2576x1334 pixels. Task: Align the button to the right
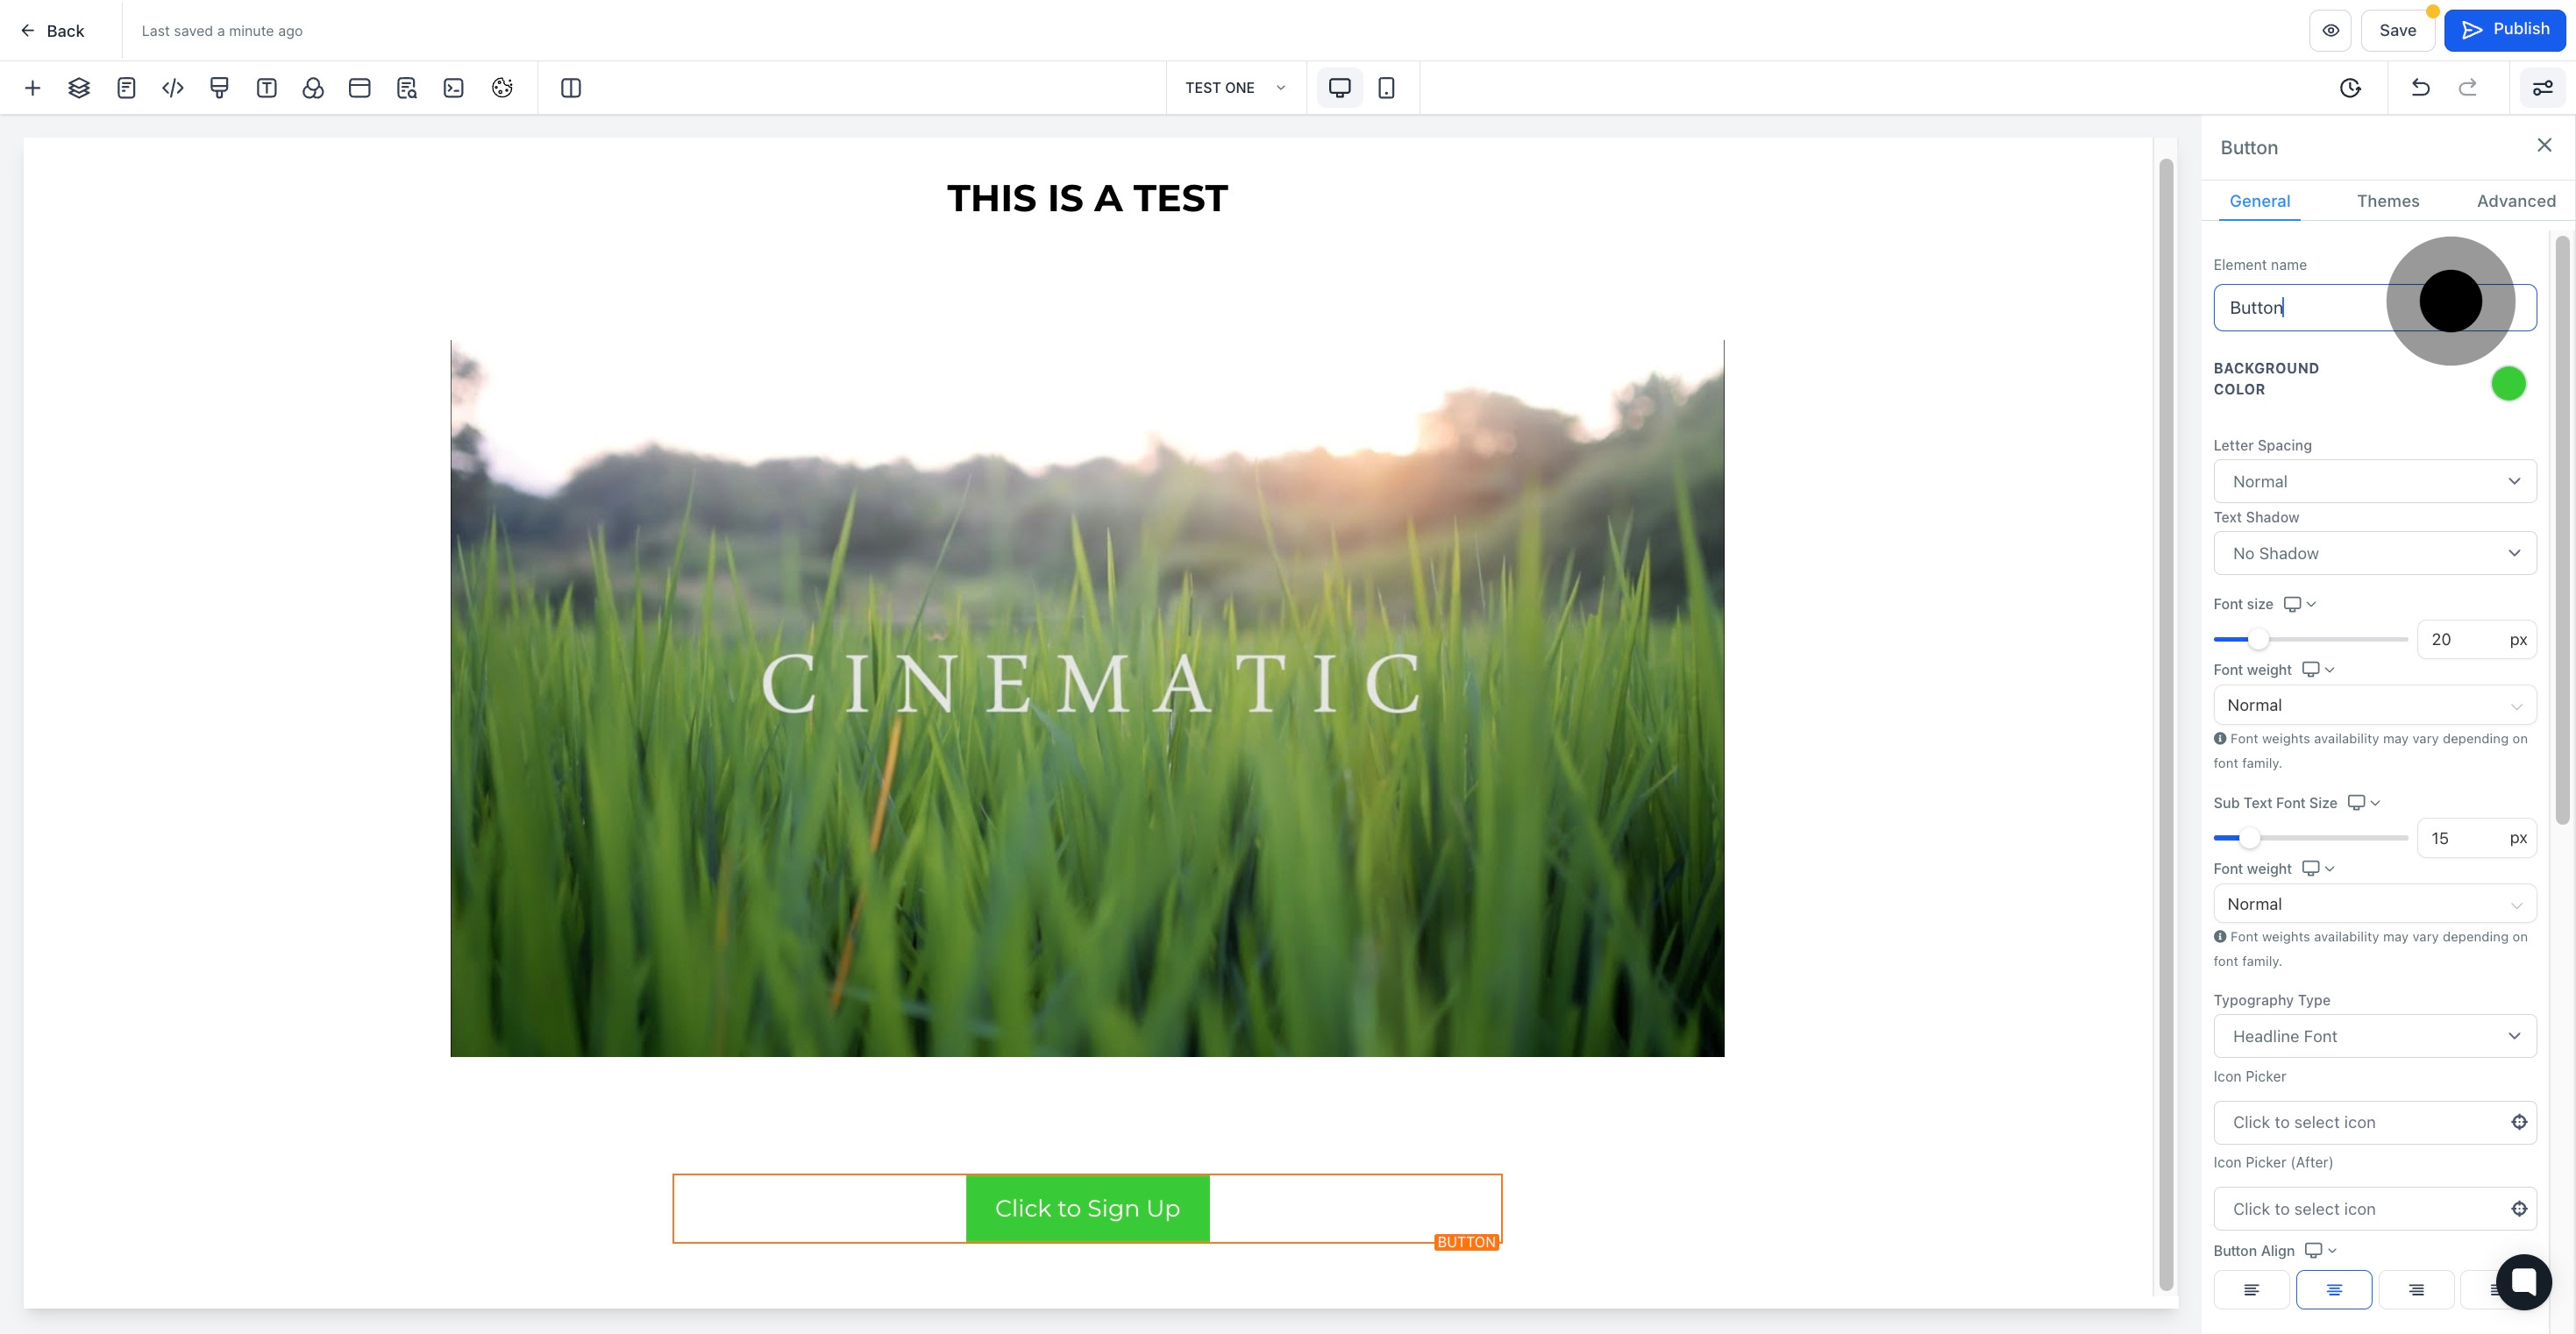tap(2416, 1290)
